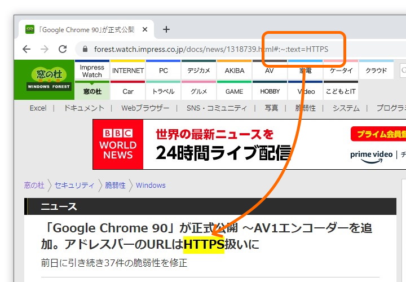Open the HOBBY nav tab
Image resolution: width=406 pixels, height=282 pixels.
270,91
